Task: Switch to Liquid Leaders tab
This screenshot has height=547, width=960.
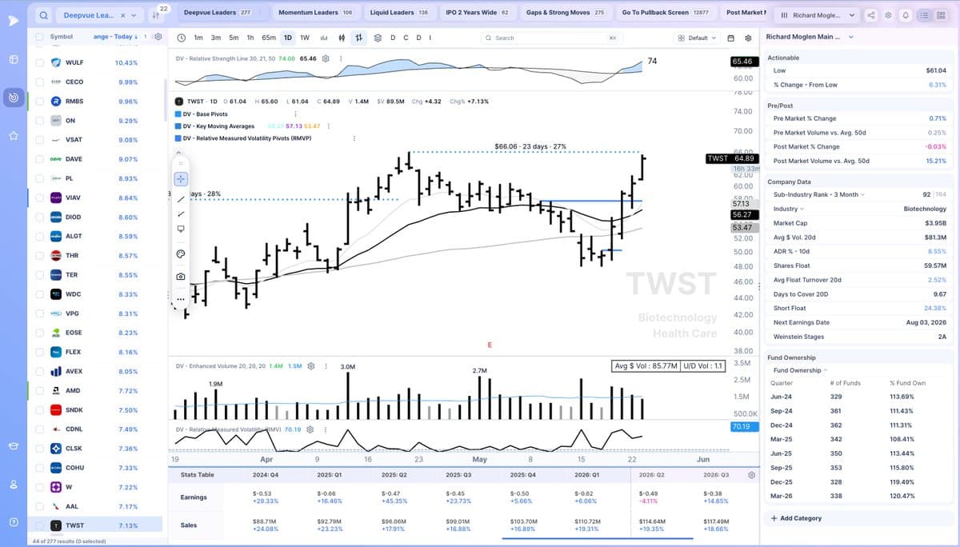Action: click(x=399, y=13)
